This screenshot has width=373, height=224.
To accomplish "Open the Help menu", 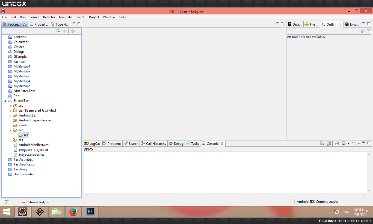I will (122, 17).
